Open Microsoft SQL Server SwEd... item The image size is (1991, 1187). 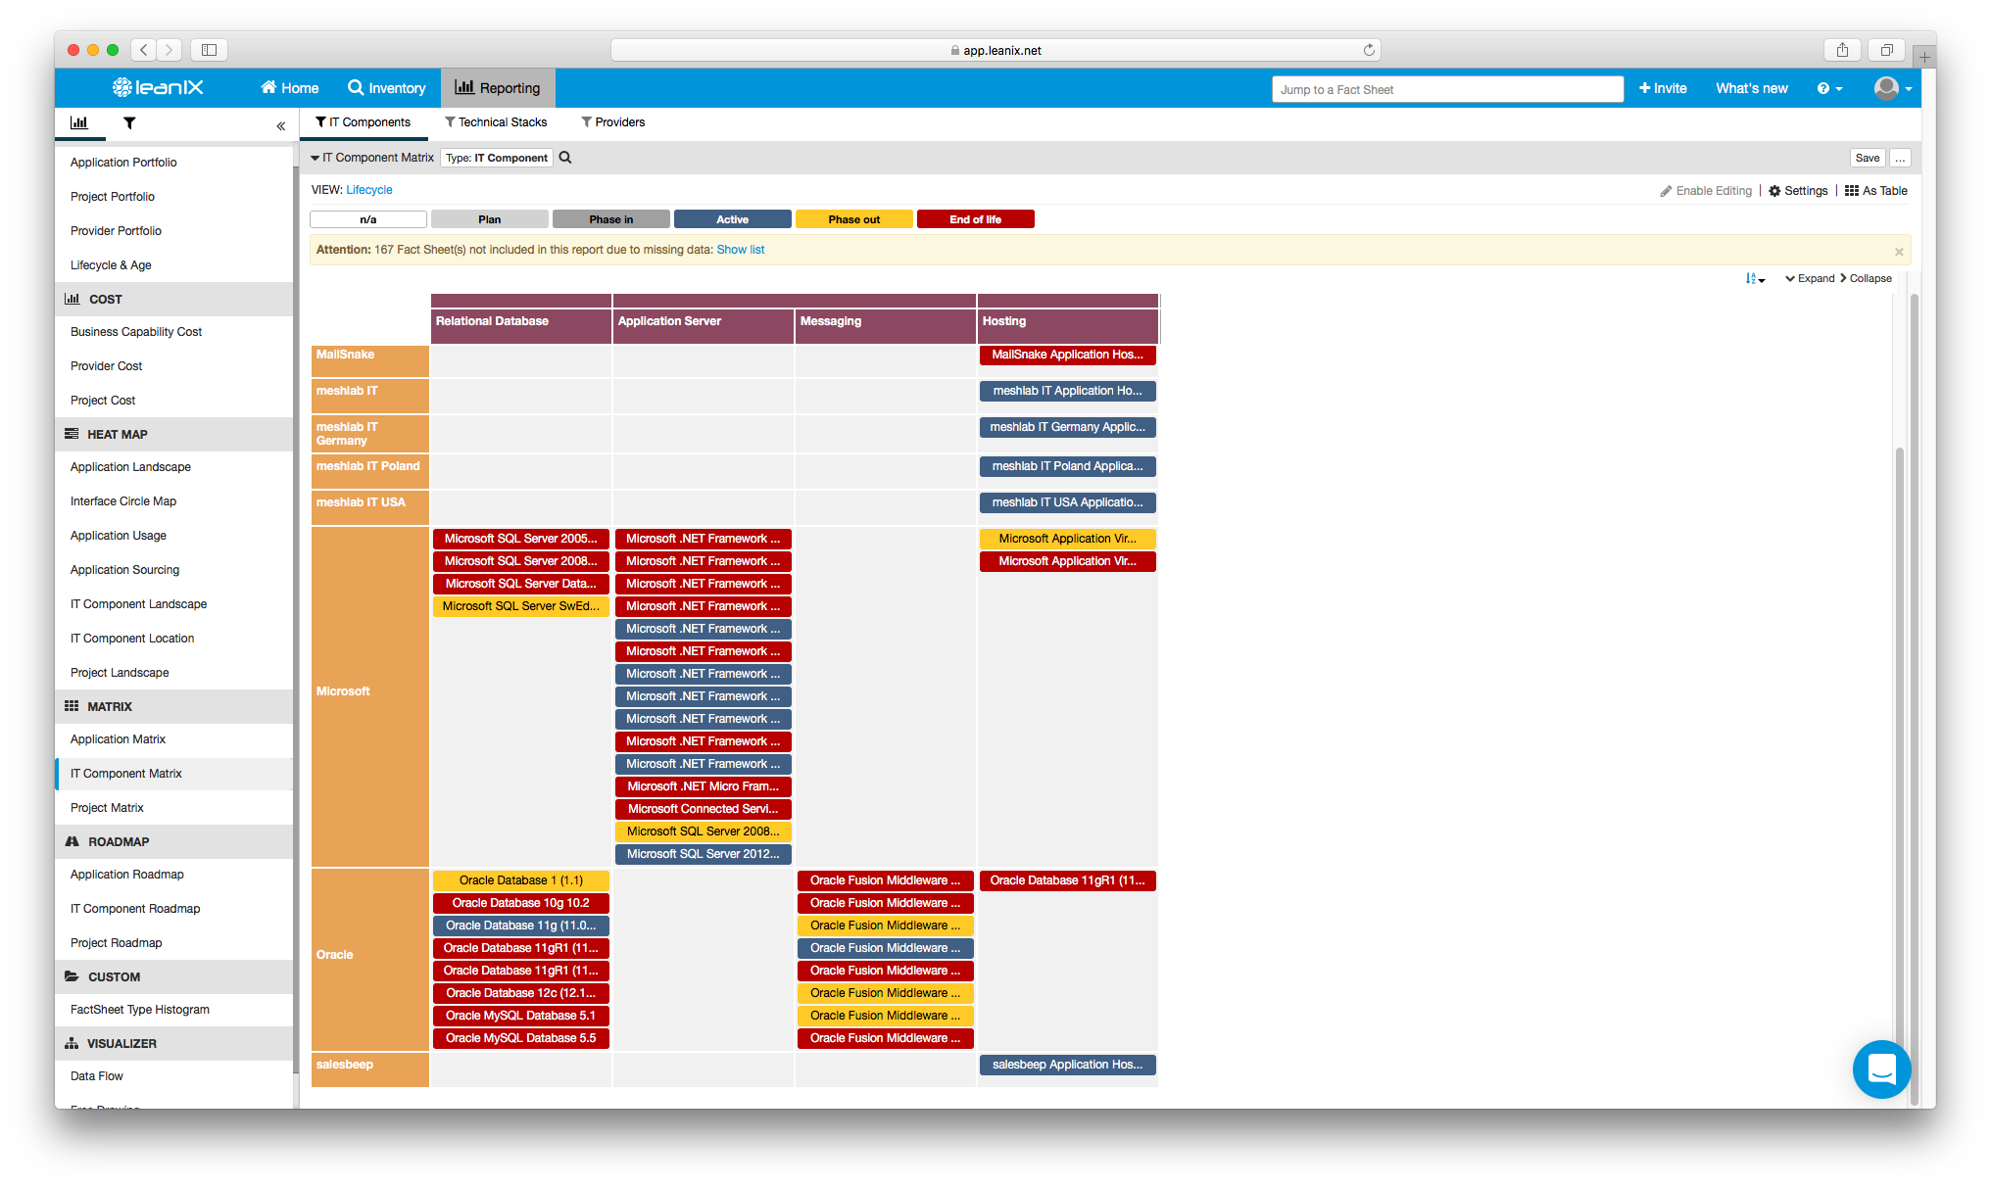(x=520, y=606)
